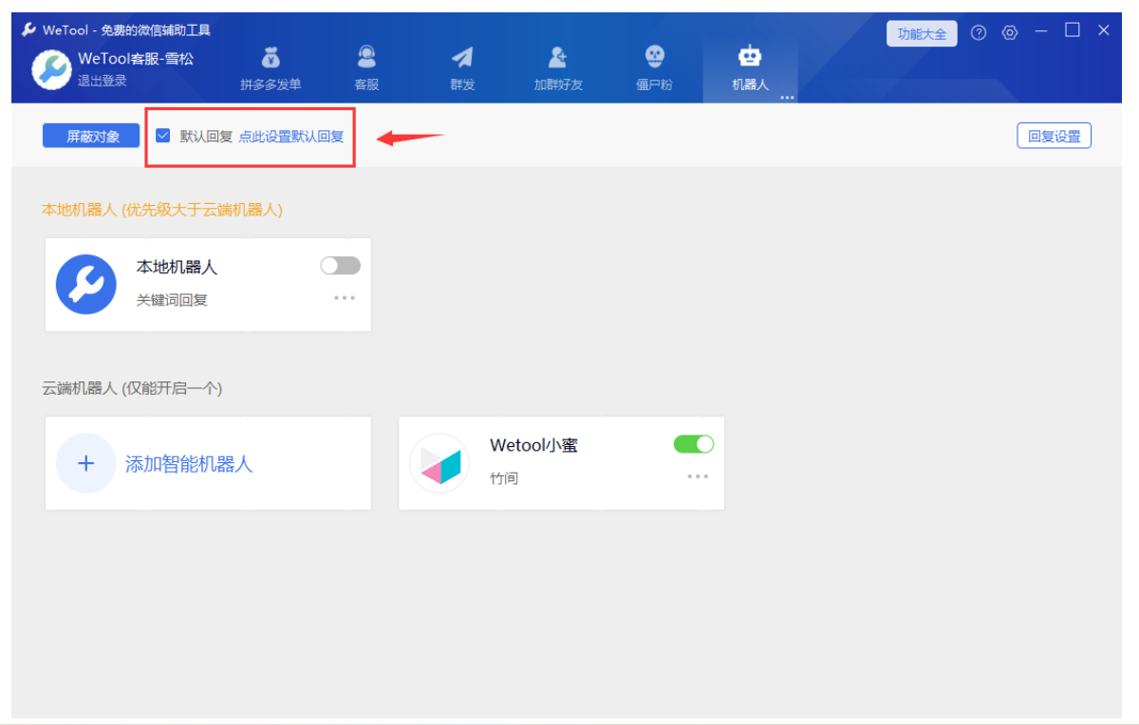Open the settings gear icon
Image resolution: width=1139 pixels, height=725 pixels.
1010,32
